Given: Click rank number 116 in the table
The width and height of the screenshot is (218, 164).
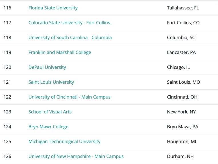Looking at the screenshot, I should (x=7, y=8).
